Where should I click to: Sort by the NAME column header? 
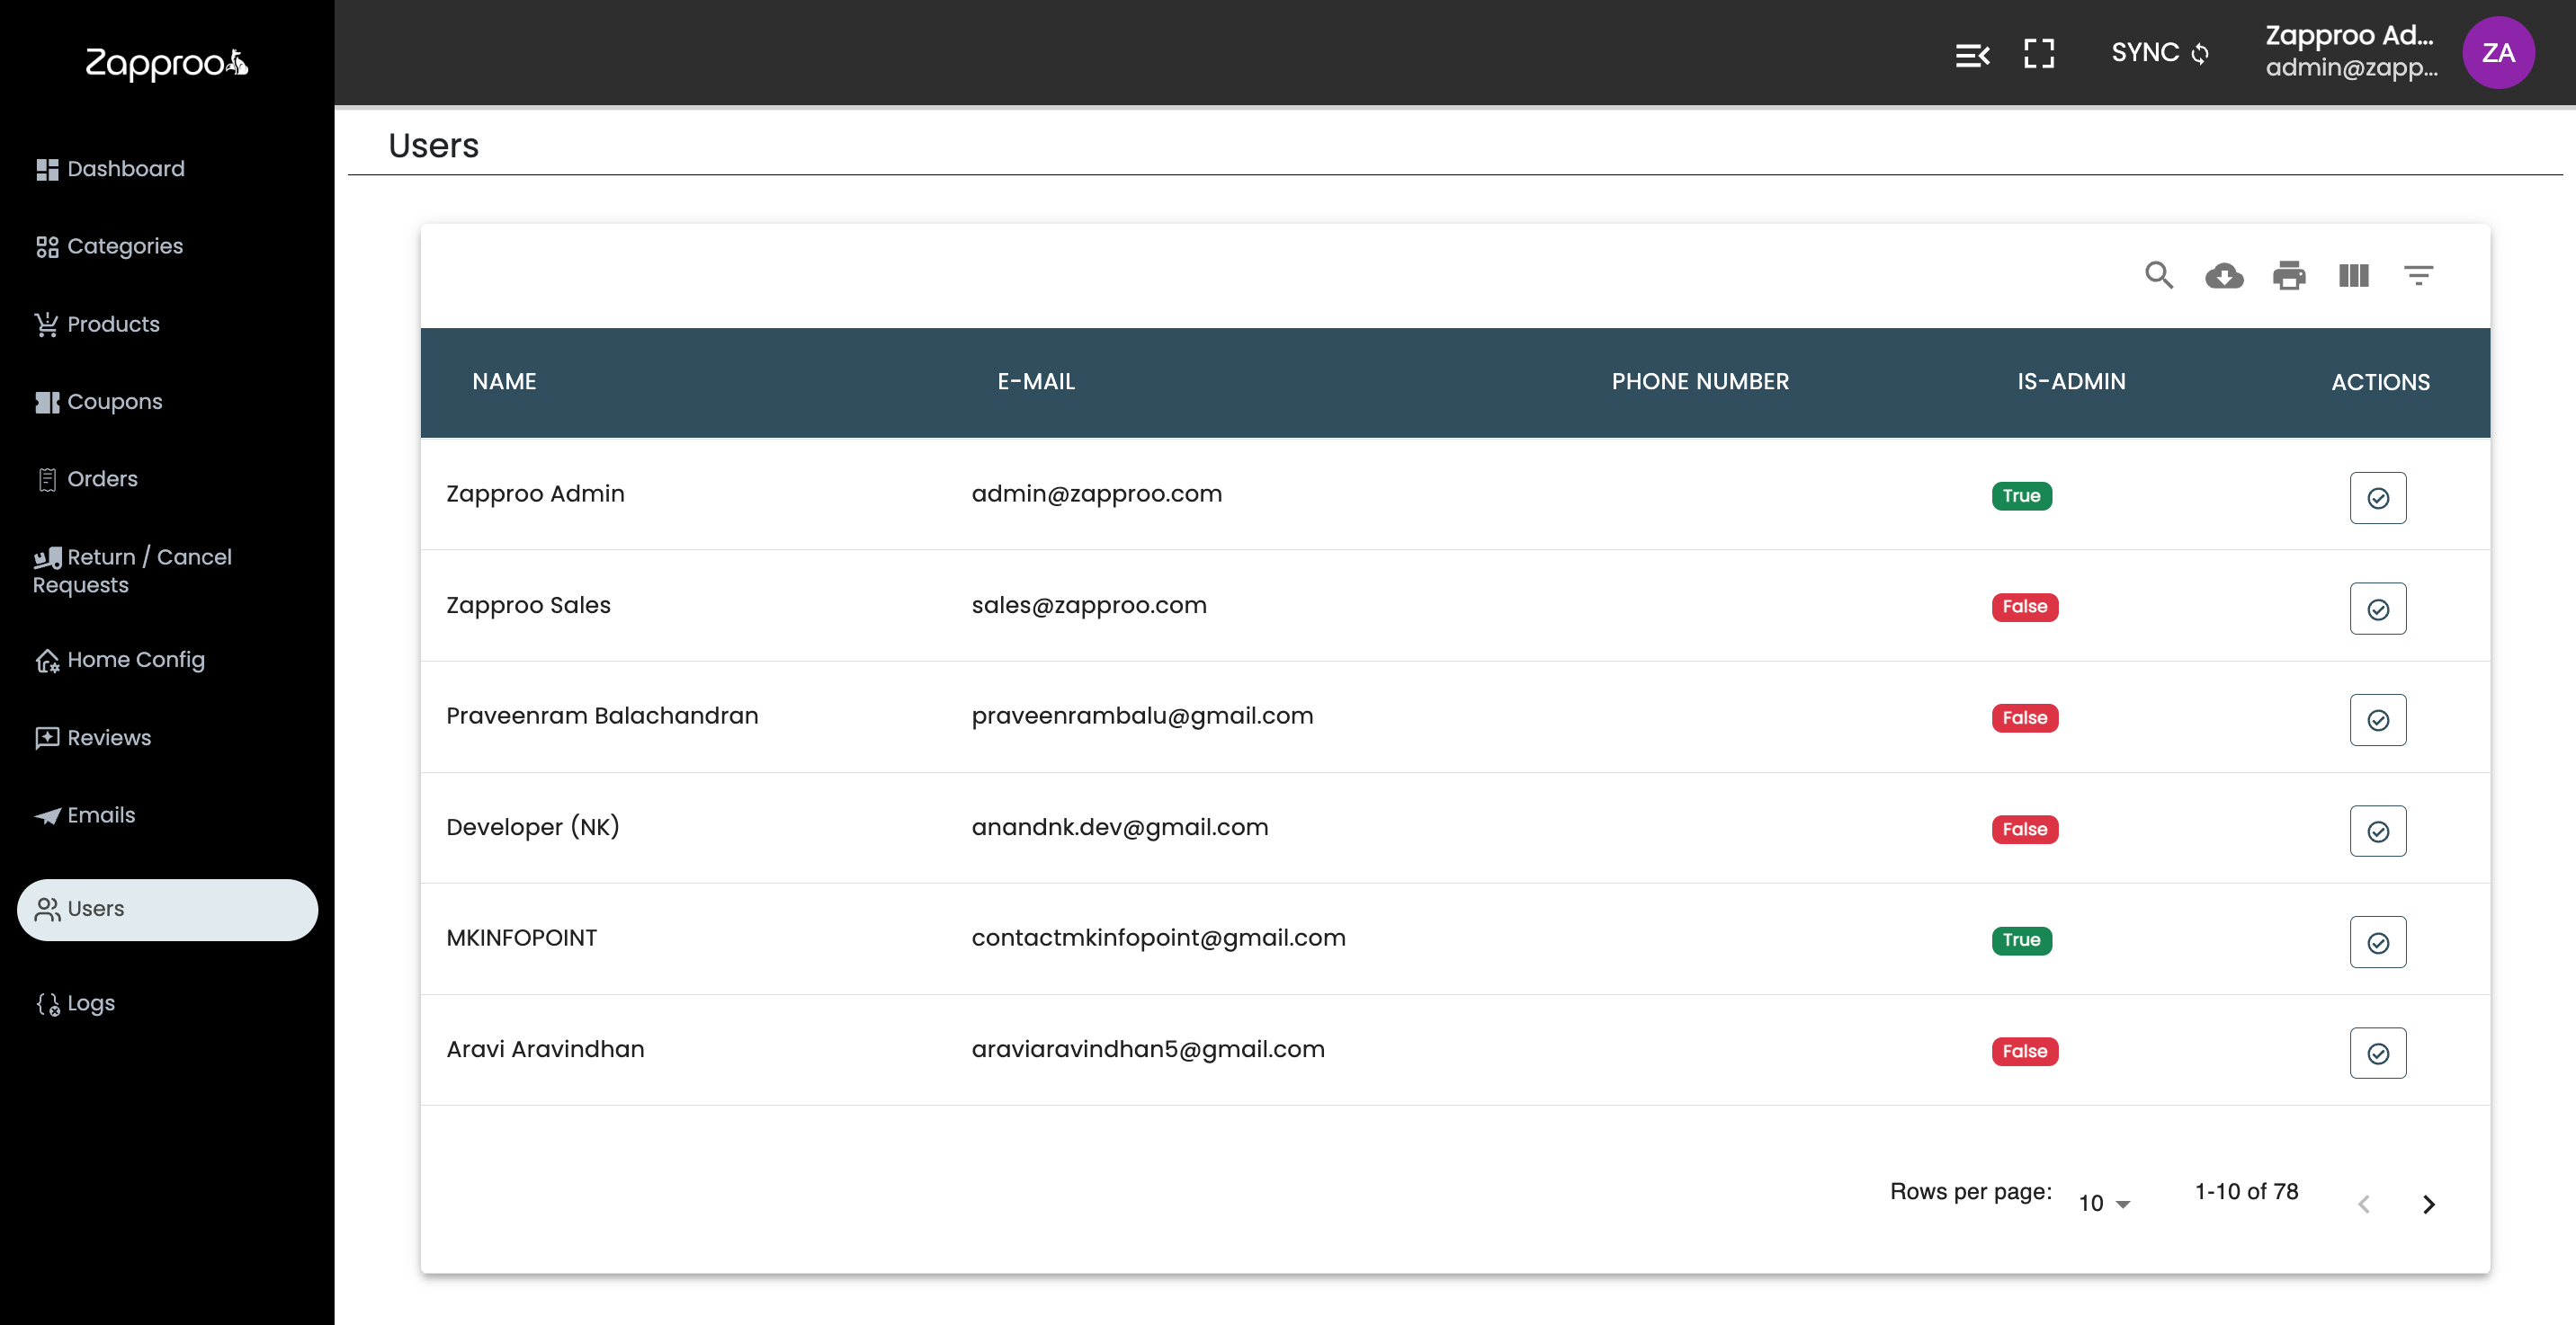tap(504, 382)
